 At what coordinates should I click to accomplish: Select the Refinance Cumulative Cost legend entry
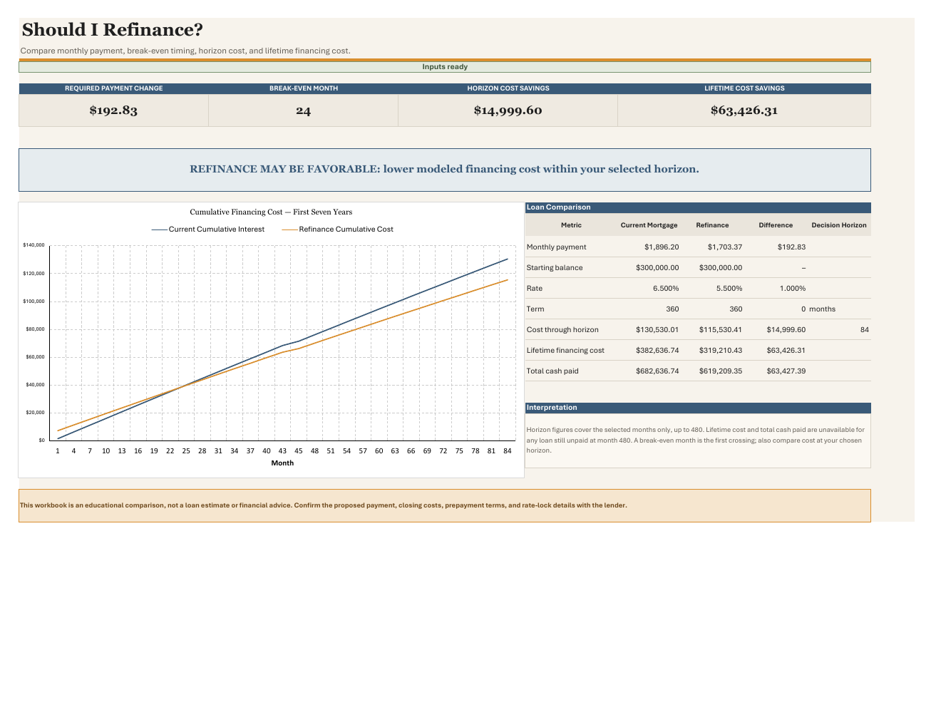[338, 230]
